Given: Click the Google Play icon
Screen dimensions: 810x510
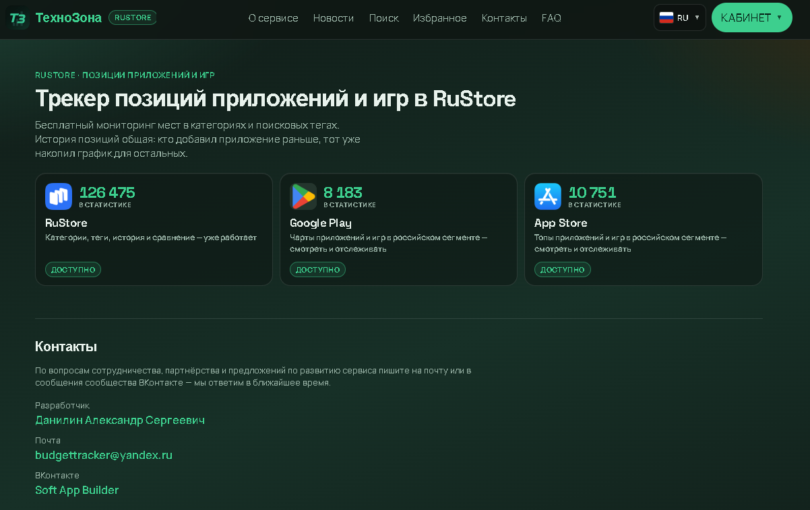Looking at the screenshot, I should 303,196.
